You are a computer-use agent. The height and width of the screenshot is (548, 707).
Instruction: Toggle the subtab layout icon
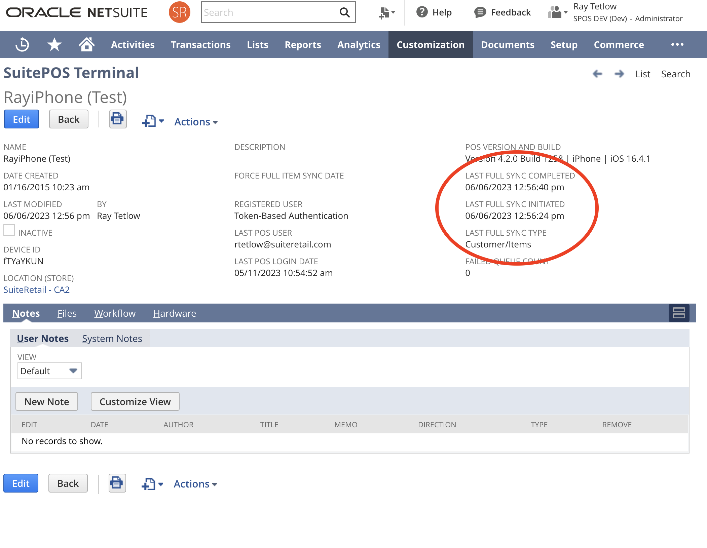(679, 313)
